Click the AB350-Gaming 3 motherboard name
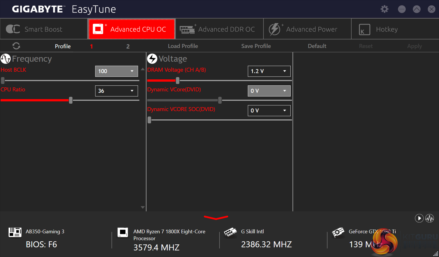This screenshot has width=439, height=257. click(45, 232)
